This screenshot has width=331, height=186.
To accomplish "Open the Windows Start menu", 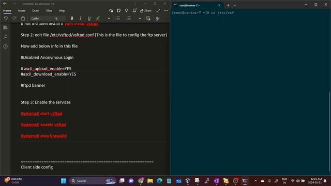I will coord(64,181).
